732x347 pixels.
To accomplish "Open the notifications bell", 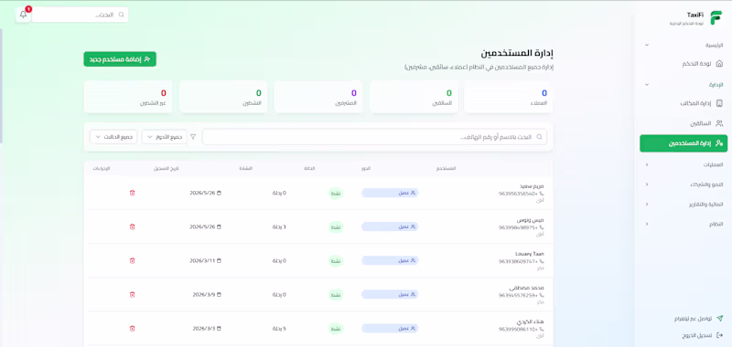I will click(x=24, y=15).
